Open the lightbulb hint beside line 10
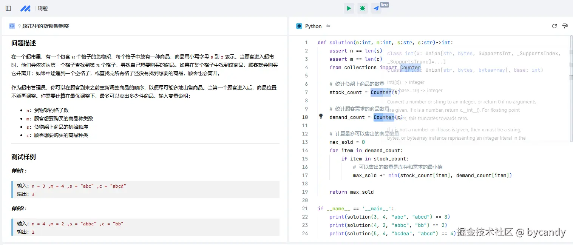Viewport: 573px width, 245px height. [x=321, y=117]
